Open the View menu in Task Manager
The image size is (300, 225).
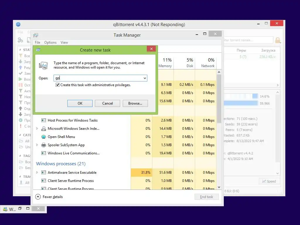pyautogui.click(x=64, y=42)
